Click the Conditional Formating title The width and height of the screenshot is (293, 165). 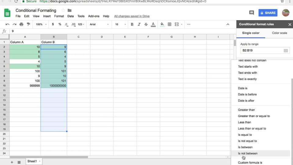point(36,10)
